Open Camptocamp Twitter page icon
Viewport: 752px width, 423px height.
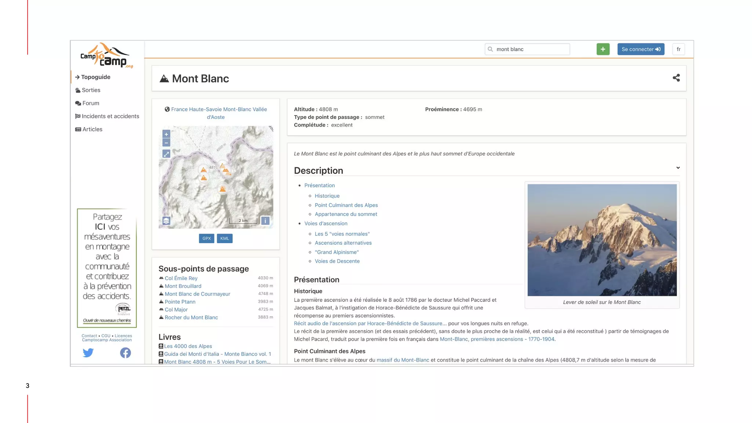click(88, 353)
